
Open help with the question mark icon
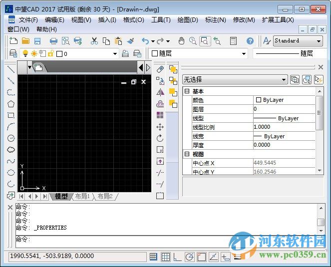pyautogui.click(x=250, y=41)
